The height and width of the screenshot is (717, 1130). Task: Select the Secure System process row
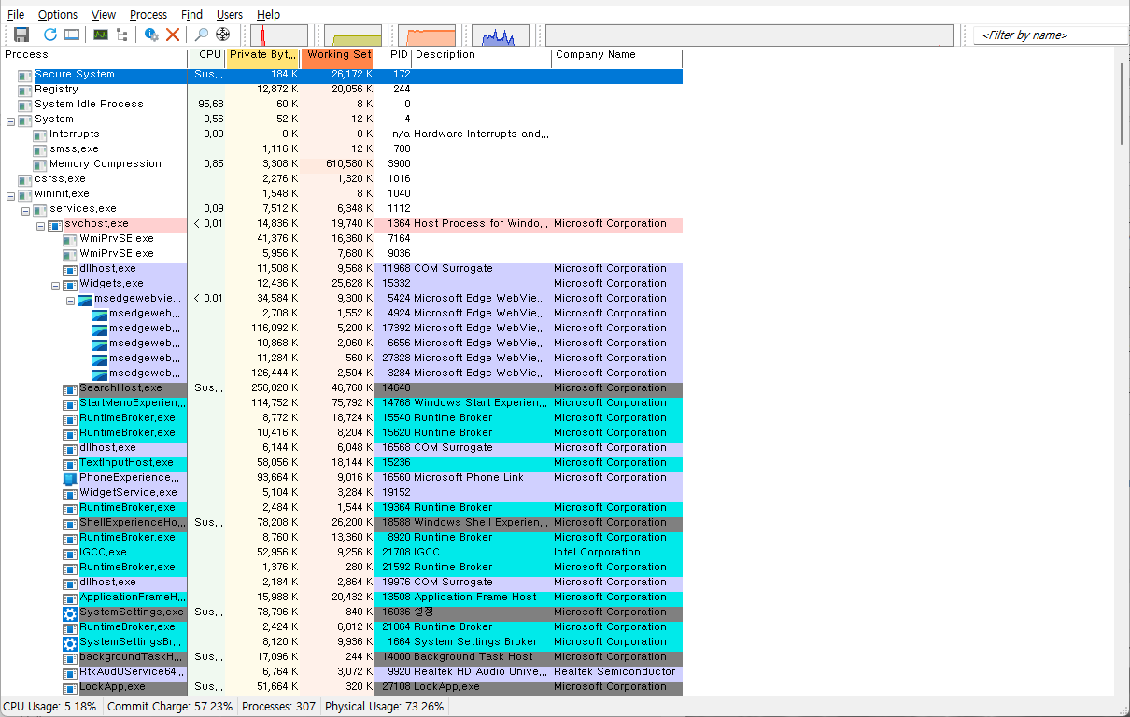pyautogui.click(x=342, y=75)
